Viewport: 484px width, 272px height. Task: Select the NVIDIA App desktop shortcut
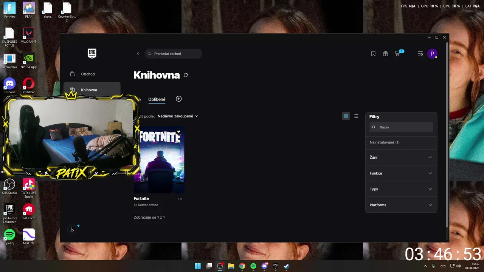[x=29, y=61]
